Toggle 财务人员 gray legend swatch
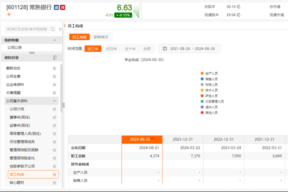The height and width of the screenshot is (192, 288). [202, 85]
